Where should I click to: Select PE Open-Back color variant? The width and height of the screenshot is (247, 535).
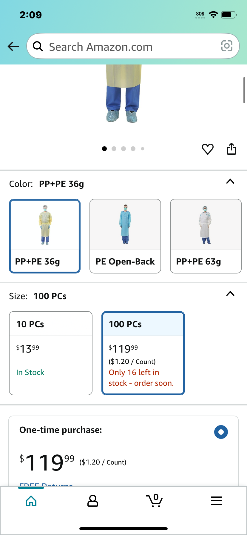tap(125, 236)
